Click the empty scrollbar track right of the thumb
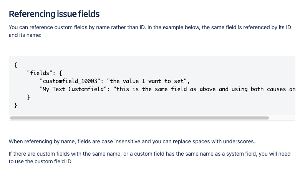The height and width of the screenshot is (171, 300). pyautogui.click(x=282, y=118)
